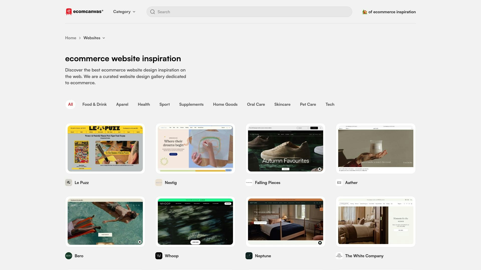Screen dimensions: 481x270
Task: Go to Home breadcrumb link
Action: (71, 38)
